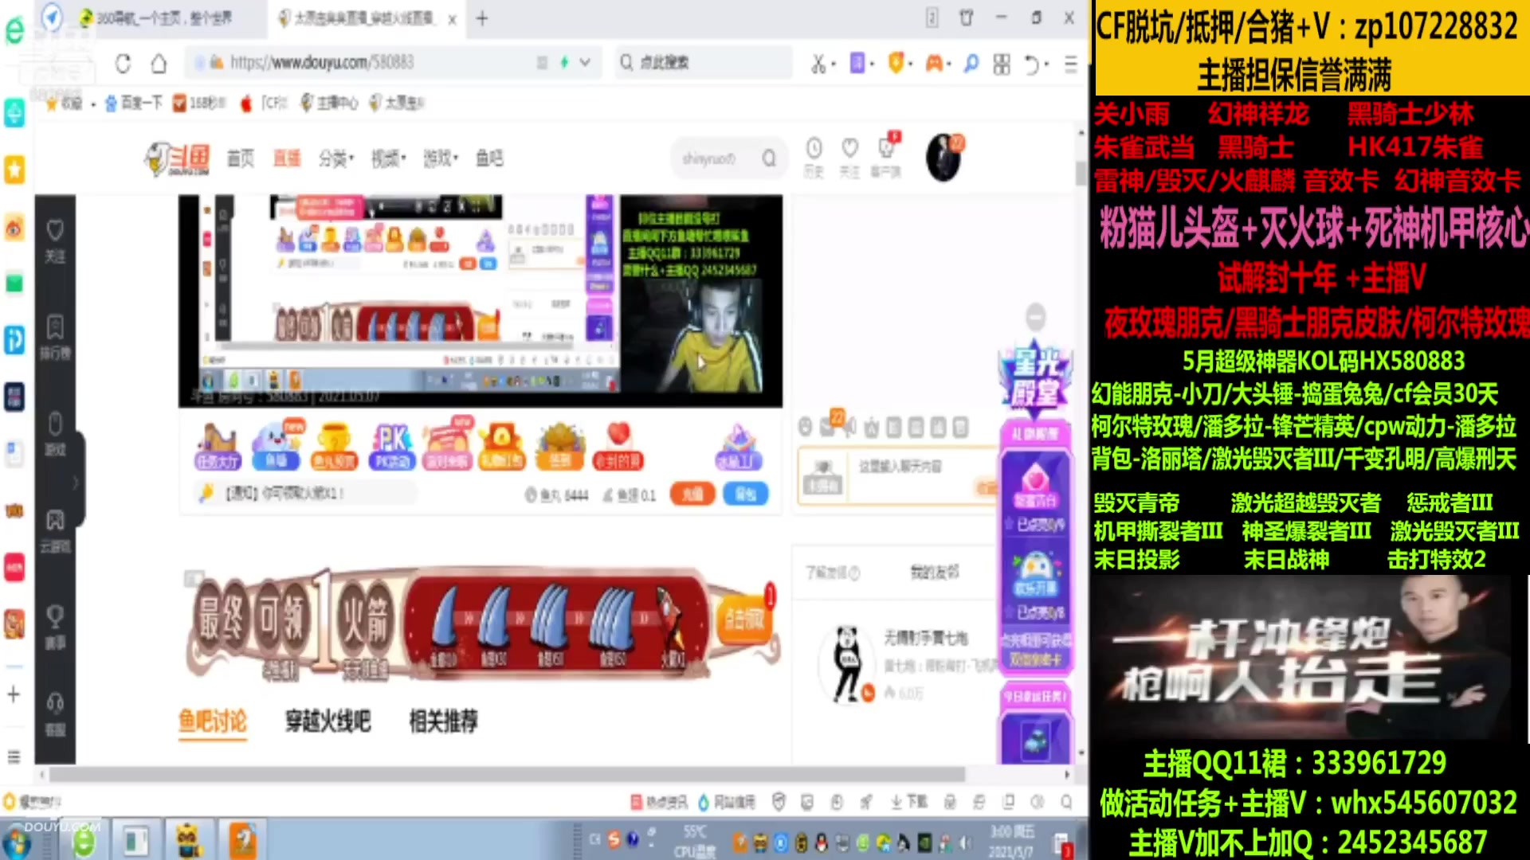Click the 点击领取 rocket reward button
The height and width of the screenshot is (860, 1530).
[744, 620]
